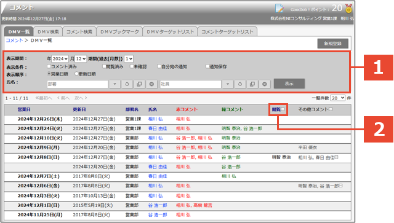Collapse the 閲覧 column toggle icon
394x223 pixels.
tap(283, 109)
